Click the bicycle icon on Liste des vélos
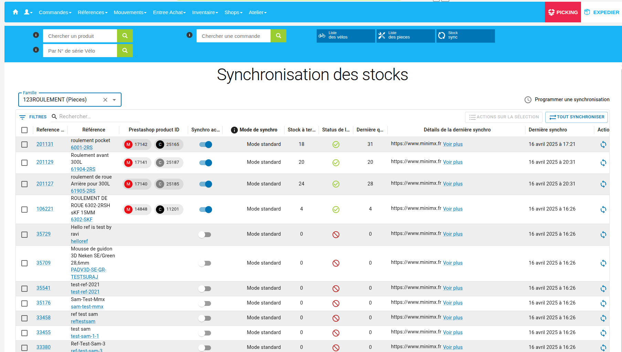This screenshot has width=622, height=352. click(x=322, y=35)
